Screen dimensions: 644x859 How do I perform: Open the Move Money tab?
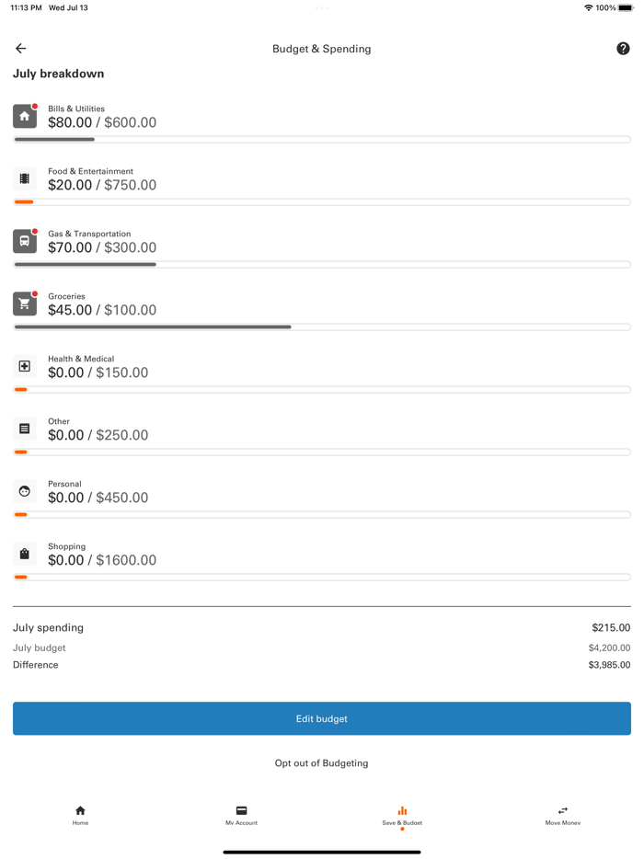(x=562, y=816)
